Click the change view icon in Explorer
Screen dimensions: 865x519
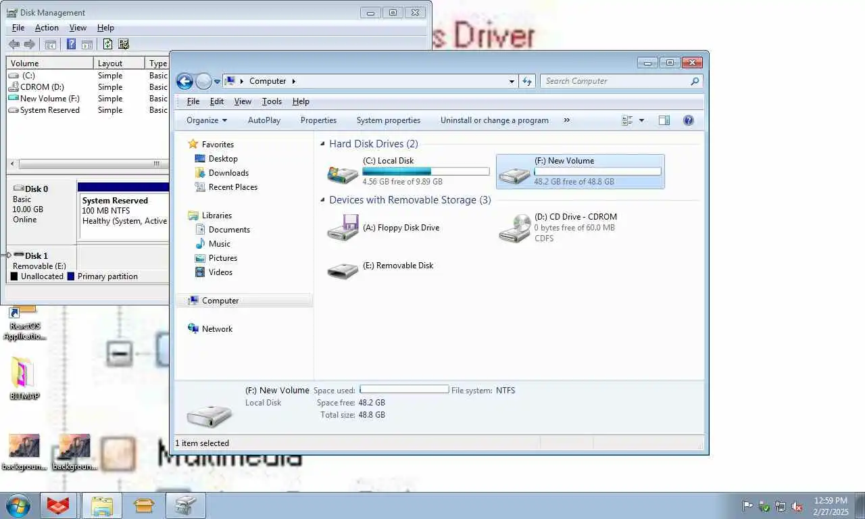point(627,120)
